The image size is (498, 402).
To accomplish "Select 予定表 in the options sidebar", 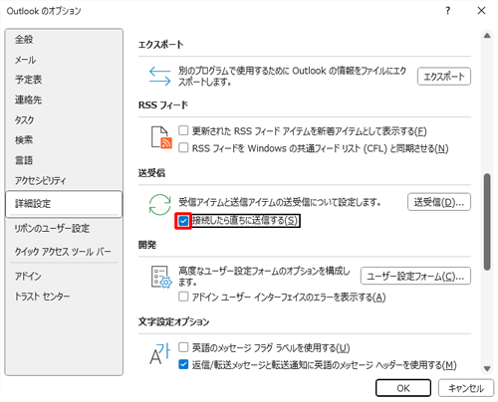I will (x=64, y=80).
